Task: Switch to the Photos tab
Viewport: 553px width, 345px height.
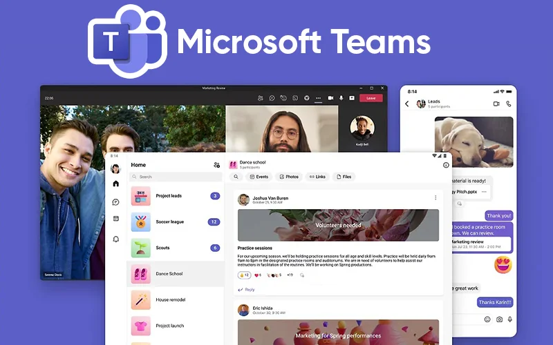Action: pyautogui.click(x=289, y=177)
